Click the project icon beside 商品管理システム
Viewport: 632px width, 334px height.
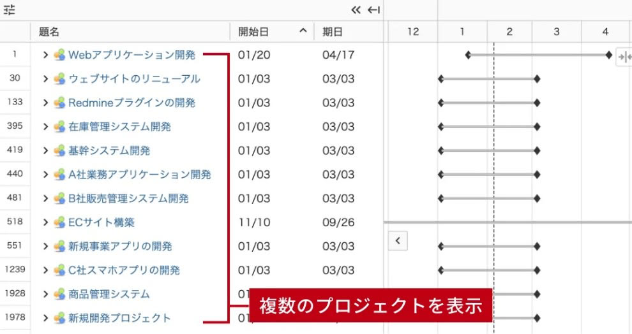(59, 294)
